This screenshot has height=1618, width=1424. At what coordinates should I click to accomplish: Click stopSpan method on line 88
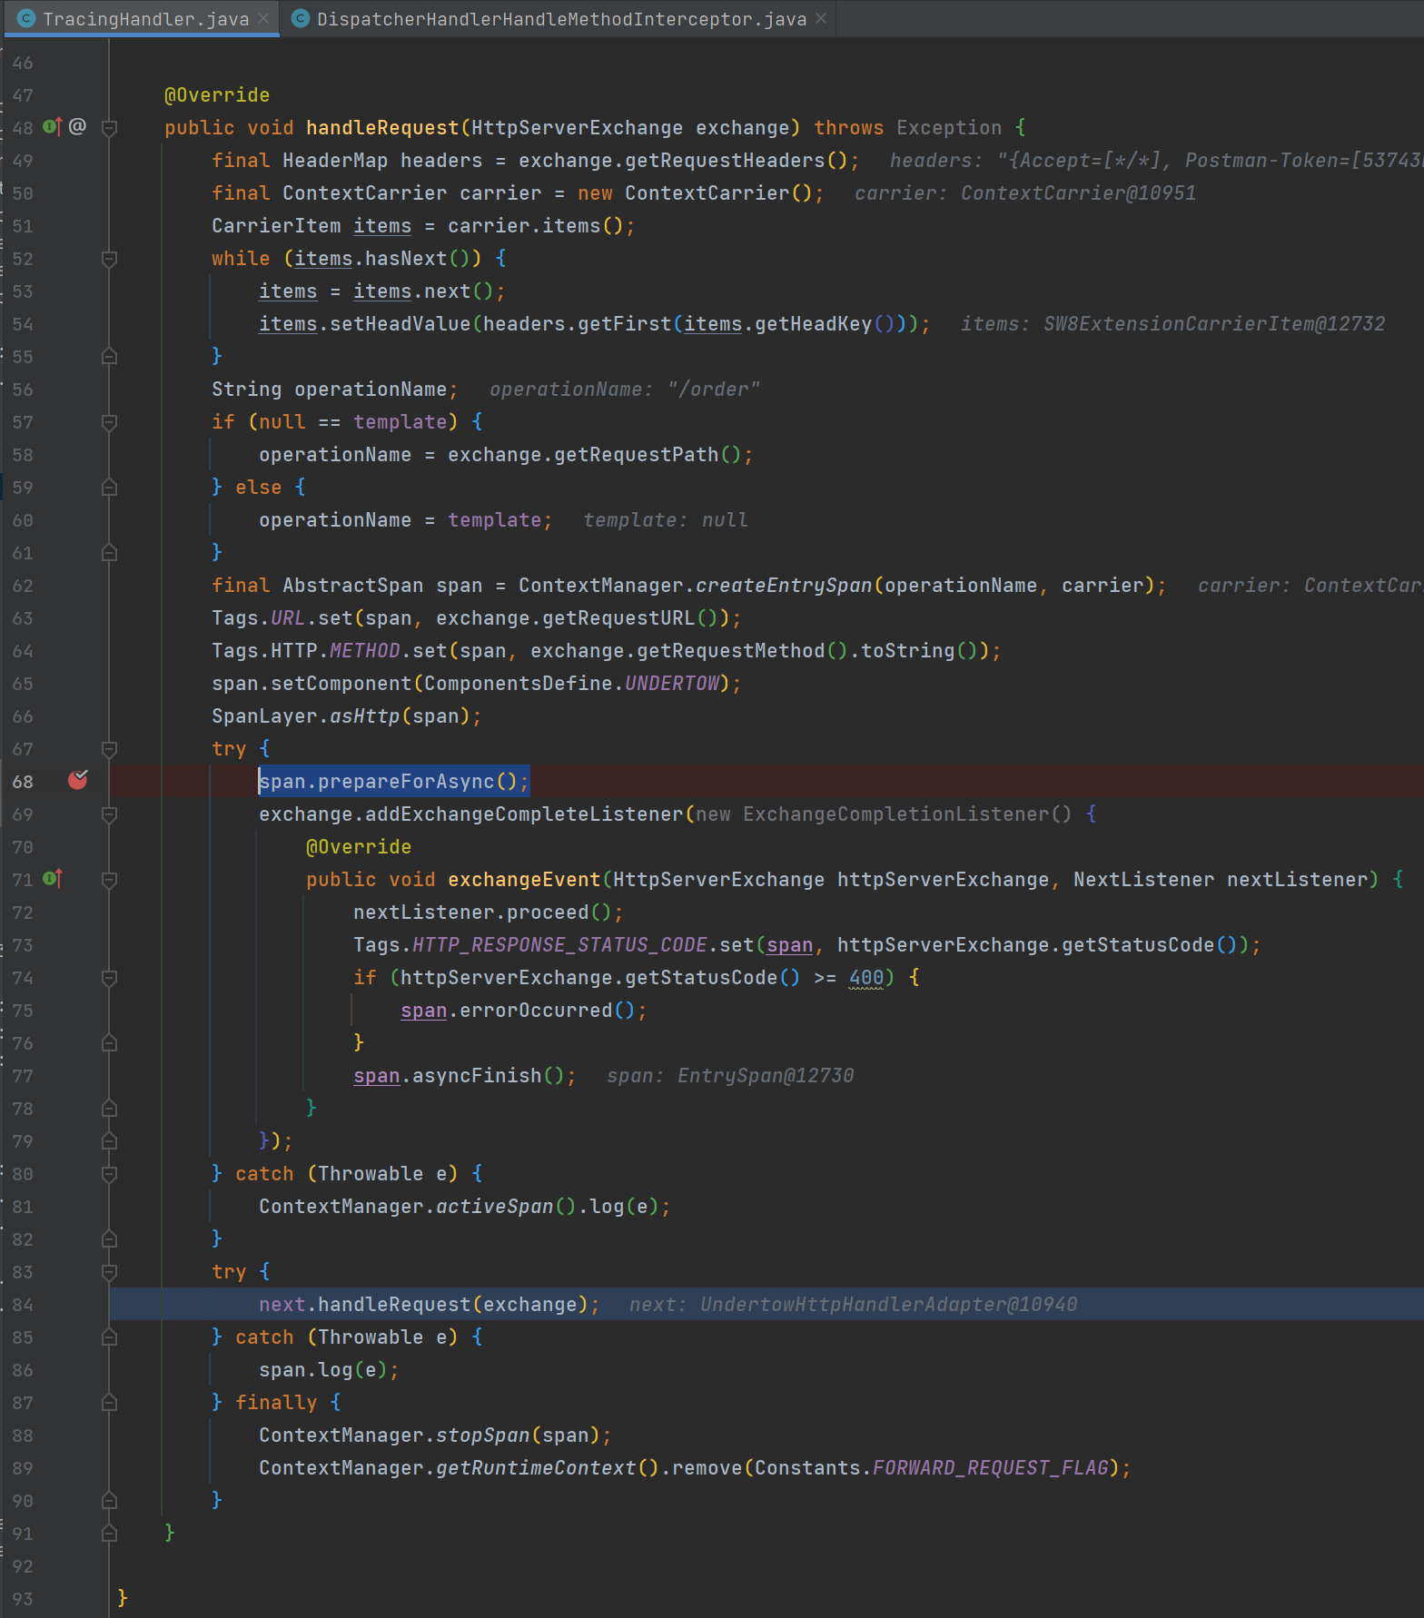(x=482, y=1435)
